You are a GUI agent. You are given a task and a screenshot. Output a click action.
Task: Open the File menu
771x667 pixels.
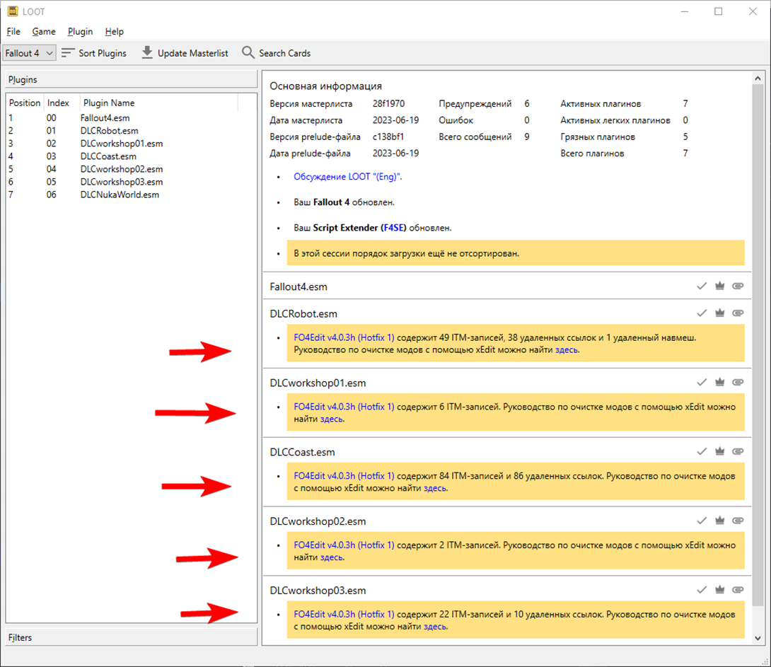click(x=13, y=31)
